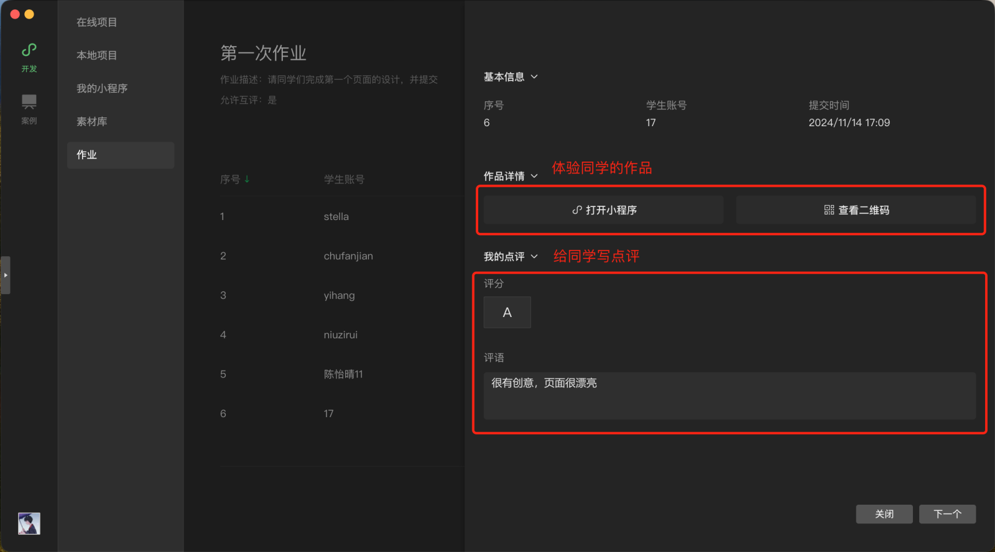Sort the list by 序号 column
The image size is (995, 552).
click(x=234, y=179)
